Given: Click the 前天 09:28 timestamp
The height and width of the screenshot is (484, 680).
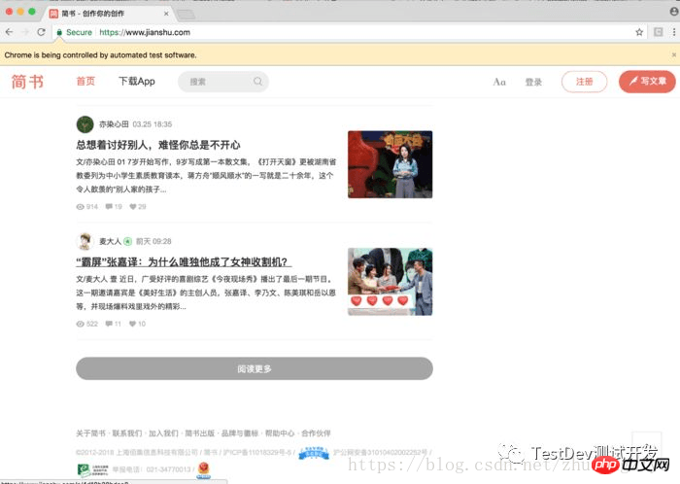Looking at the screenshot, I should 153,242.
